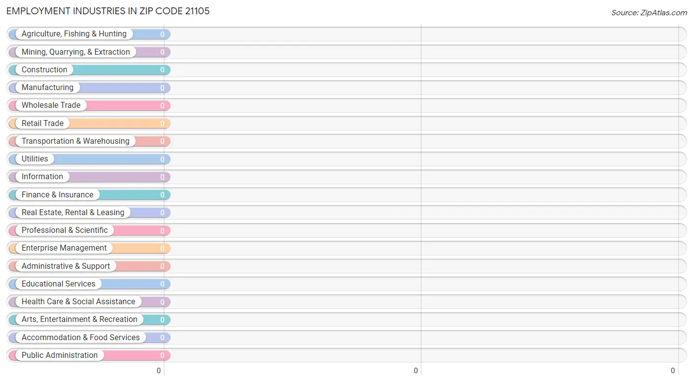This screenshot has width=693, height=382.
Task: Click the Construction bar label
Action: tap(44, 69)
